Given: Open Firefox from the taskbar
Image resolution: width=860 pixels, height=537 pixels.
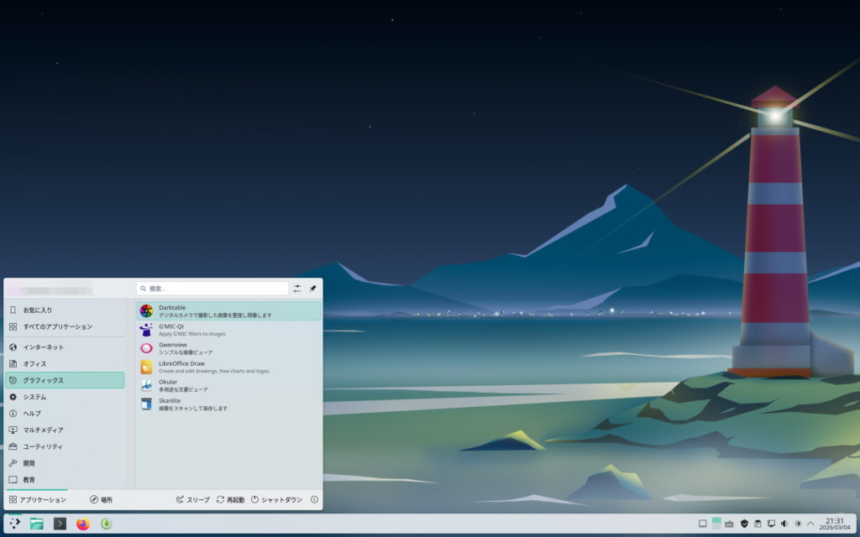Looking at the screenshot, I should pyautogui.click(x=83, y=524).
